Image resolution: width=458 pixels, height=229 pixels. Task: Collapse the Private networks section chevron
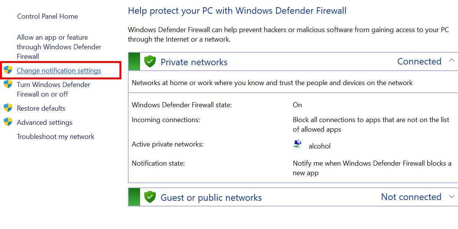[452, 60]
